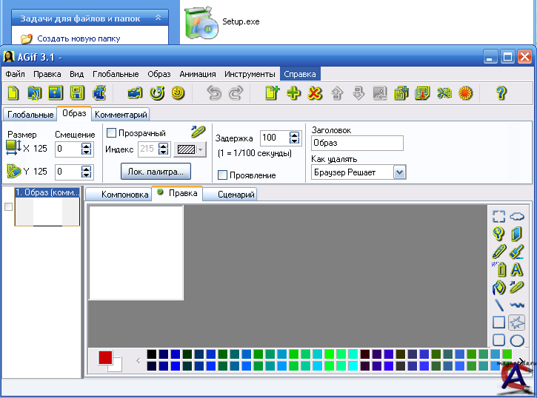
Task: Select the Text tool
Action: pos(517,269)
